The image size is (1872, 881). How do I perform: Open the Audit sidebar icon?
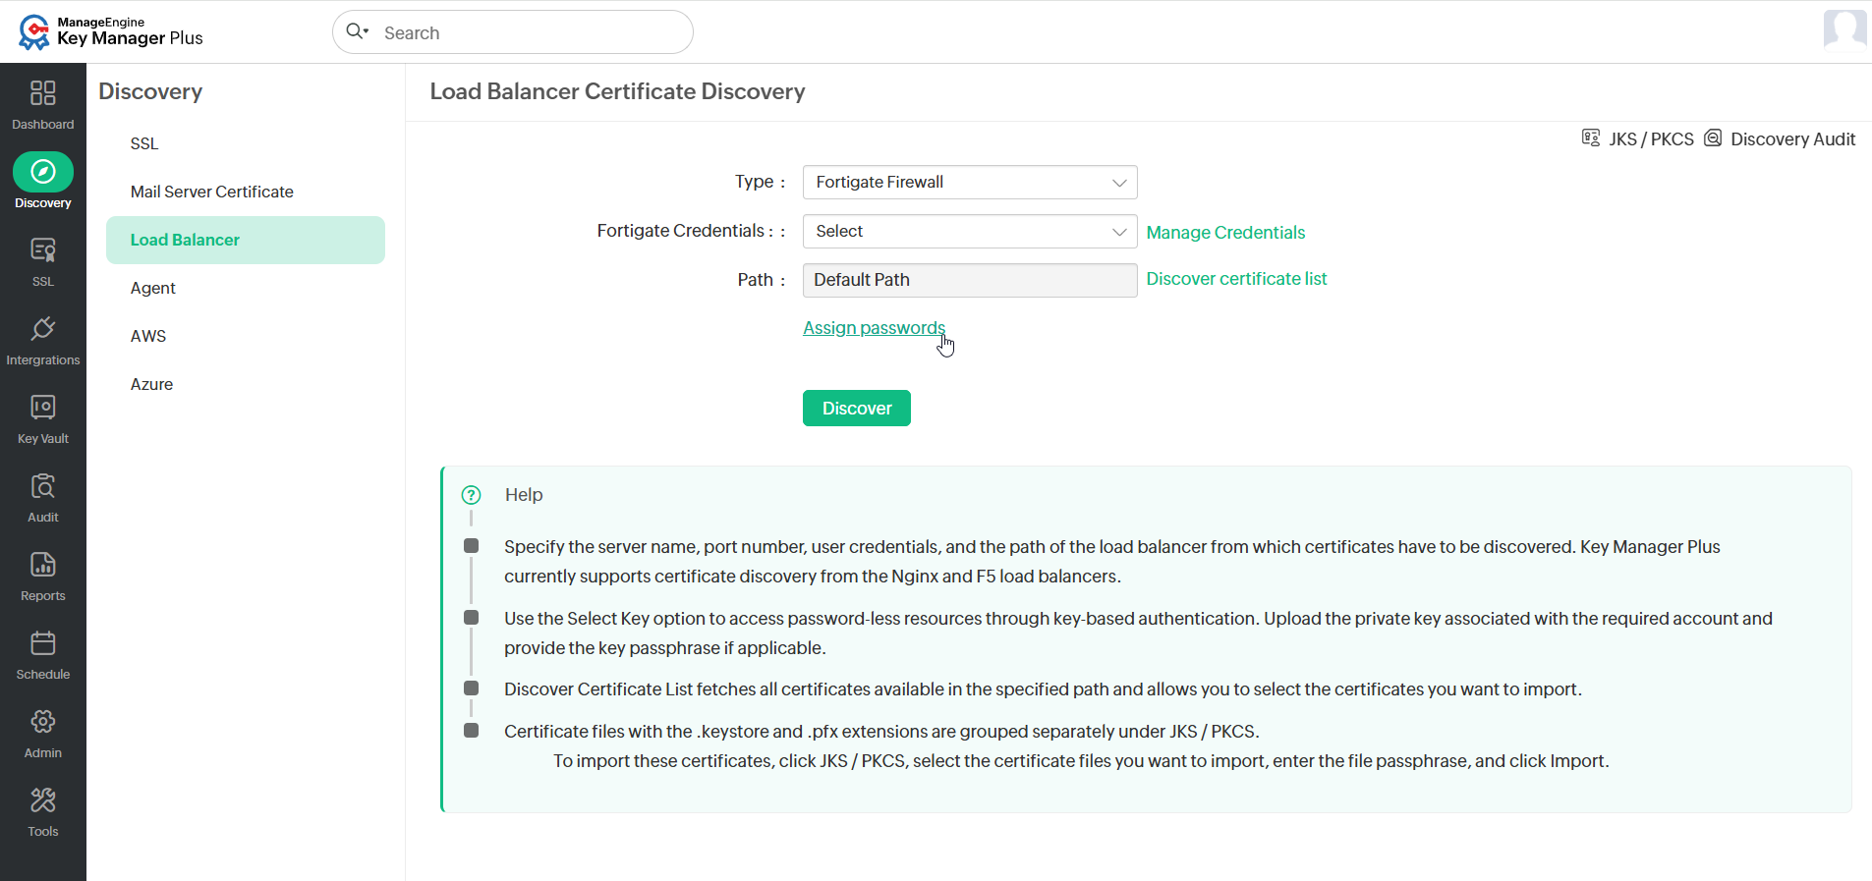point(43,486)
